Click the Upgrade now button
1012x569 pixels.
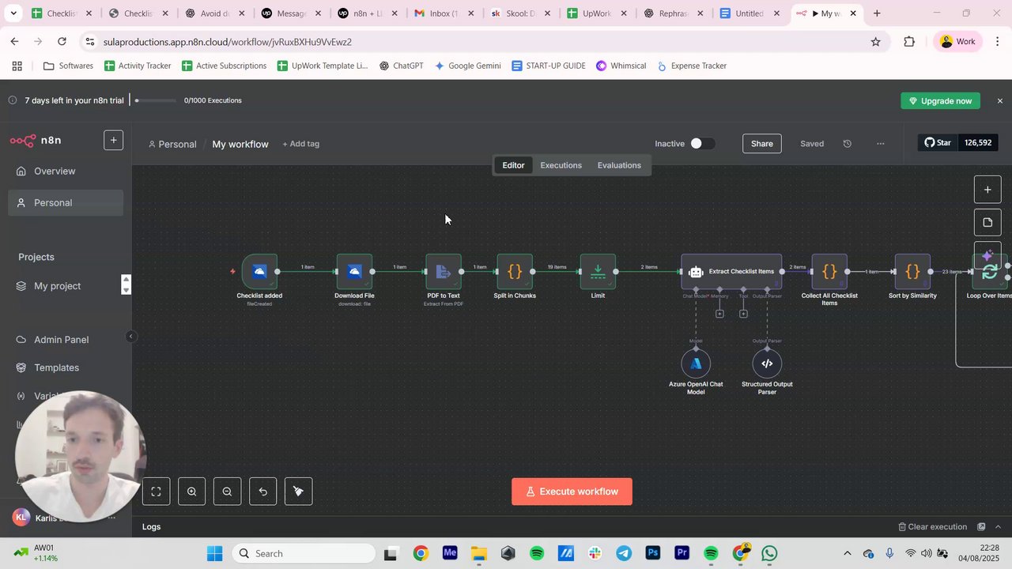[941, 101]
